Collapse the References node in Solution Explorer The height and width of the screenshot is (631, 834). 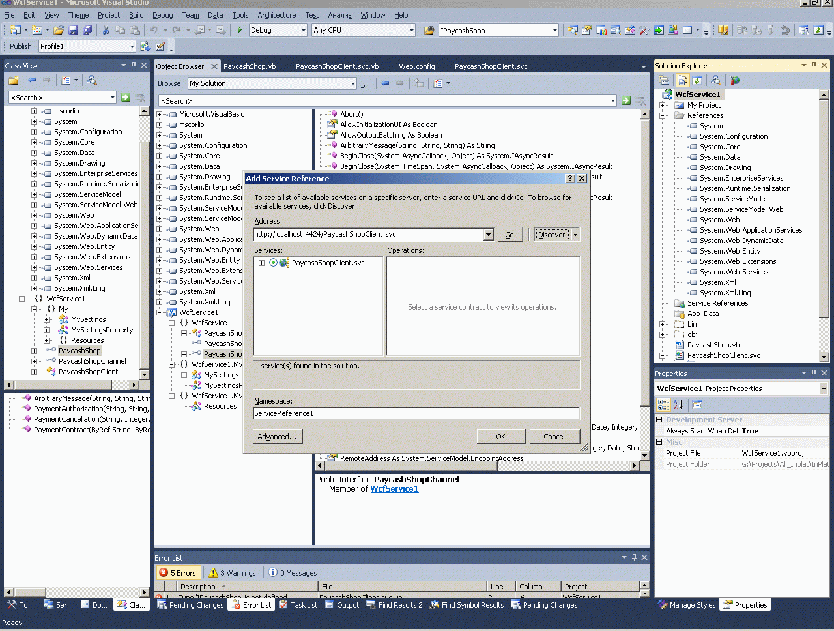[x=663, y=115]
